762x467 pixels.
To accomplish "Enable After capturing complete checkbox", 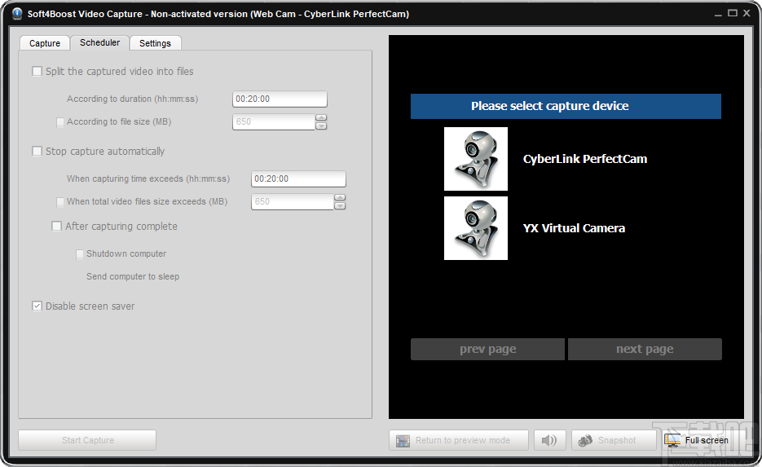I will [57, 227].
